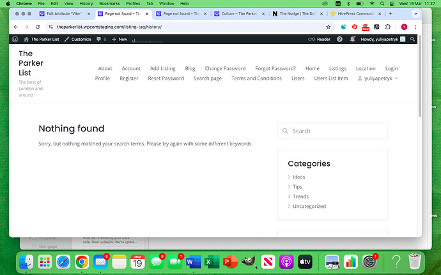Image resolution: width=441 pixels, height=275 pixels.
Task: Click the About navigation link
Action: [x=105, y=68]
